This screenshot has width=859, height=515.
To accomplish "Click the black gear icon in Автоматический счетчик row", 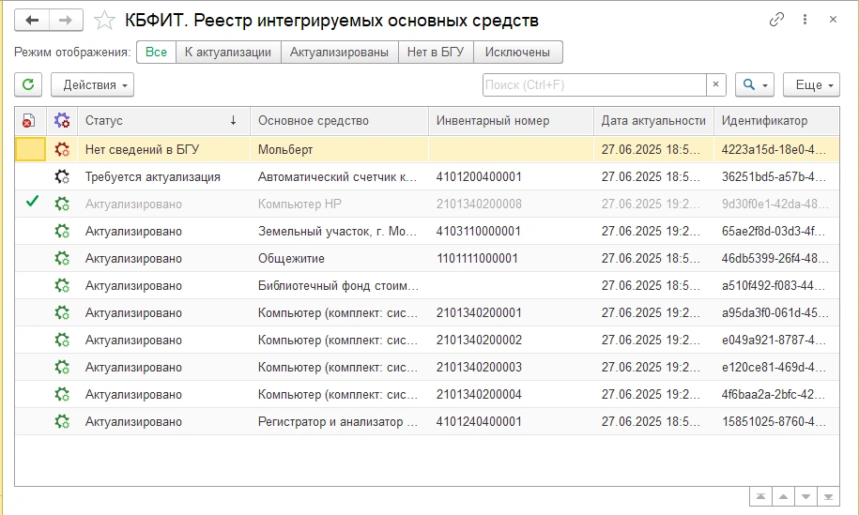I will tap(62, 176).
